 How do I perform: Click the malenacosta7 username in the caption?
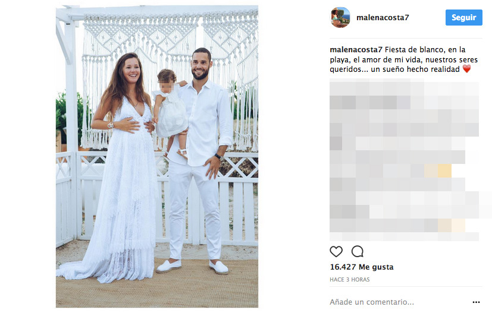[x=356, y=49]
